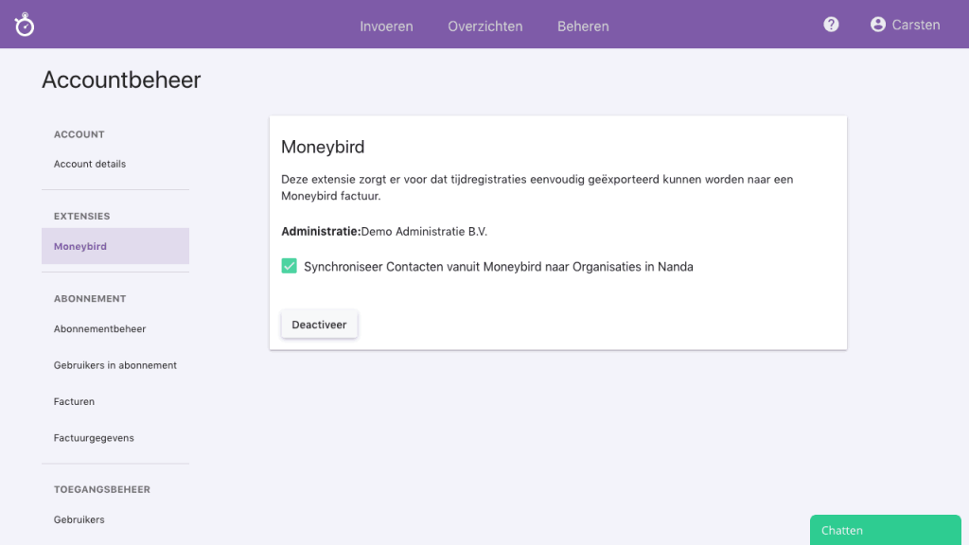Uncheck Synchroniseer Contacten checkbox
This screenshot has width=969, height=545.
(x=290, y=267)
